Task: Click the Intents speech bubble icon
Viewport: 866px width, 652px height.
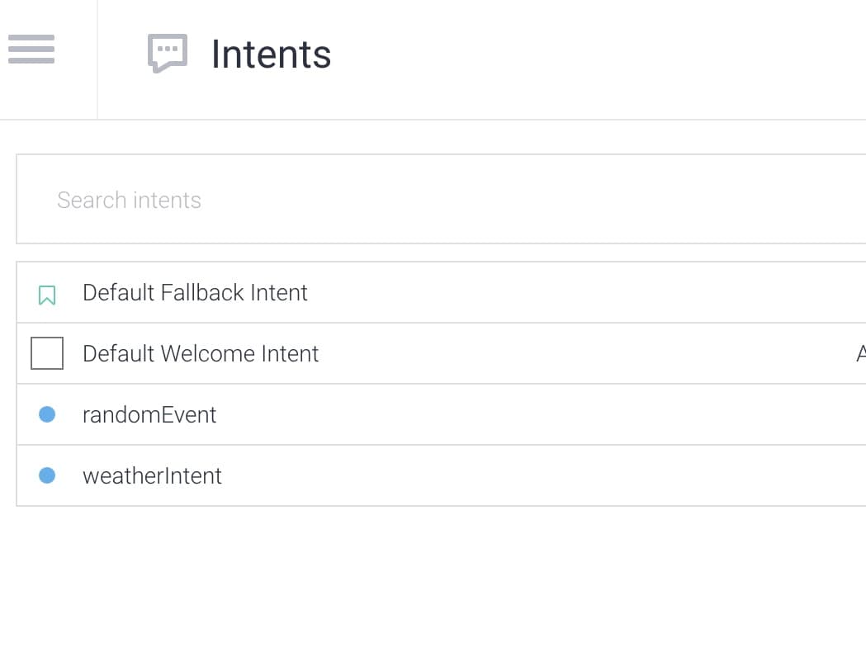Action: pyautogui.click(x=168, y=53)
